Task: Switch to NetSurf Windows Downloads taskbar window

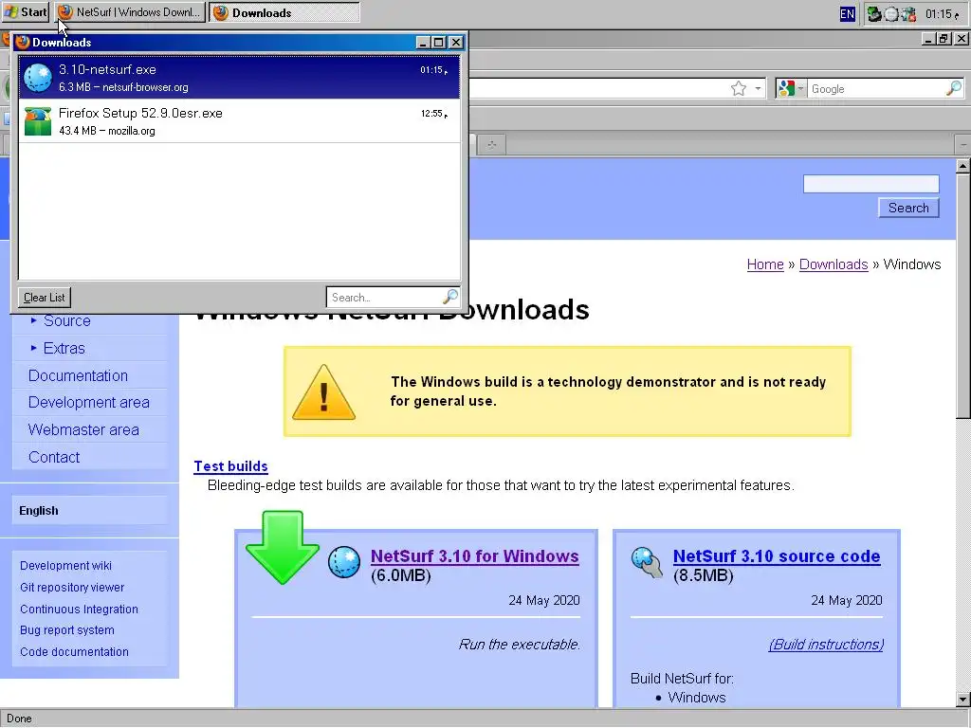Action: (x=129, y=12)
